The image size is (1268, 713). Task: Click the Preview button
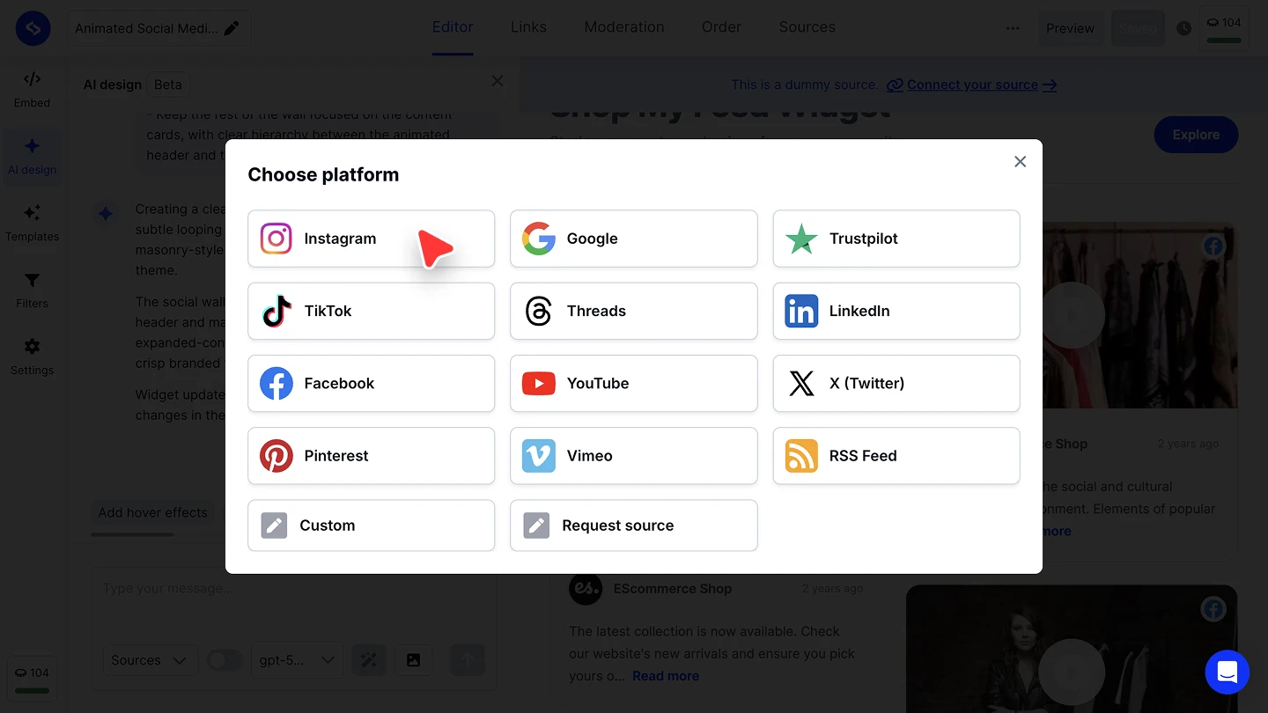(1070, 28)
